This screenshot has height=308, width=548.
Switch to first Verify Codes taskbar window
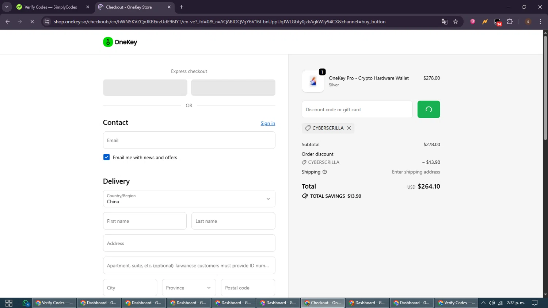[54, 303]
